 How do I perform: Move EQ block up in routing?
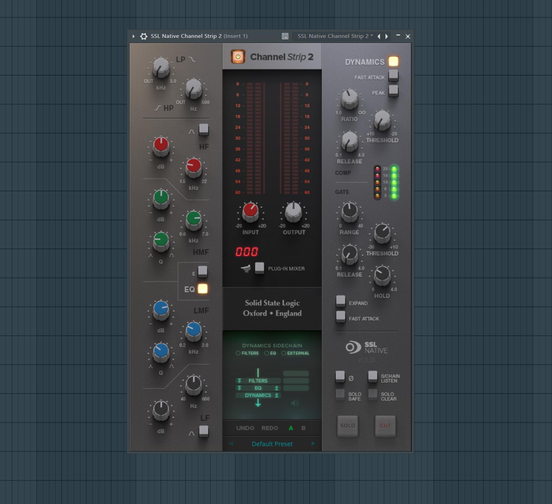[x=276, y=388]
